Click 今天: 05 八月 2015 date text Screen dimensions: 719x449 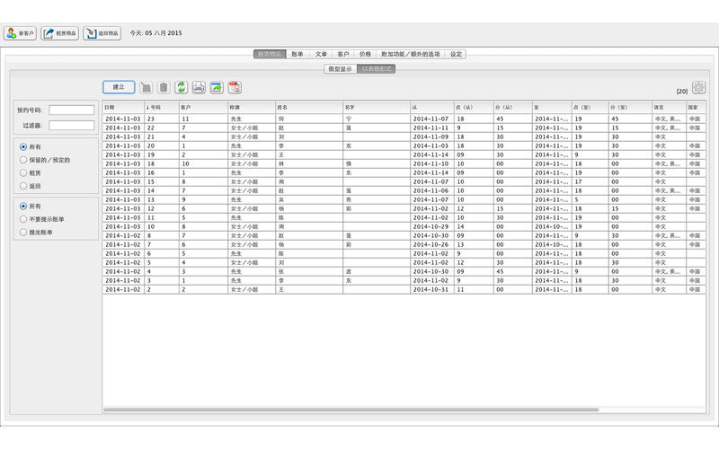(155, 33)
